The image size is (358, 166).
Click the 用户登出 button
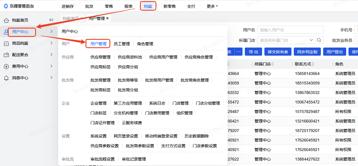pos(335,52)
